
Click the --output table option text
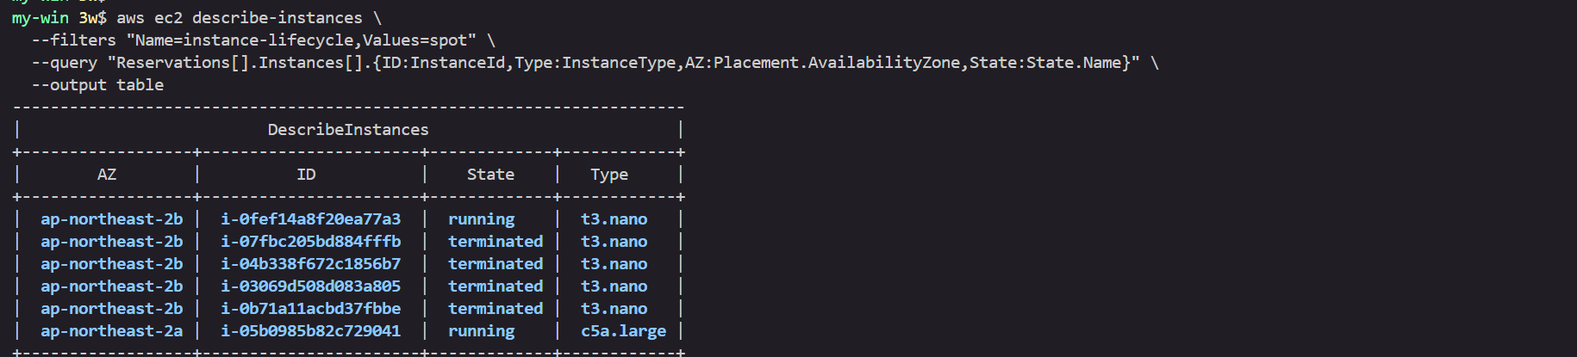point(97,85)
